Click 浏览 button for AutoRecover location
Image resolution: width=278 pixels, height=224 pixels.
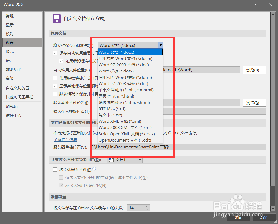(x=254, y=70)
